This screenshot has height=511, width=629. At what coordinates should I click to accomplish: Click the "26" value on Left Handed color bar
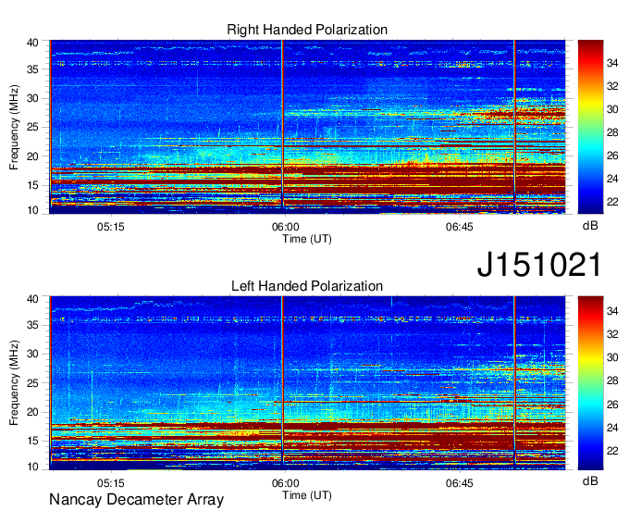(x=612, y=405)
